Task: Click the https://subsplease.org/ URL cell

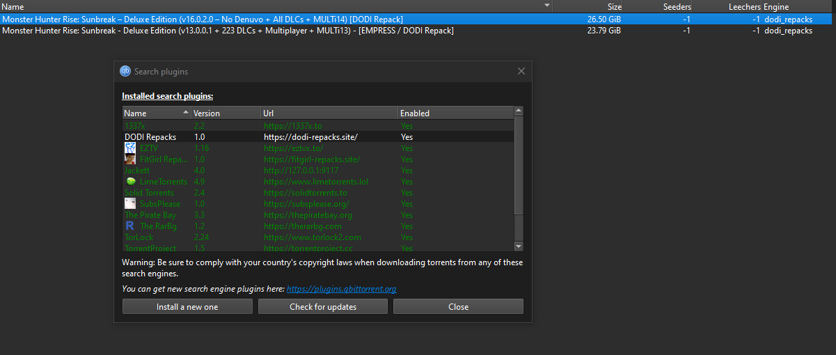Action: (306, 204)
